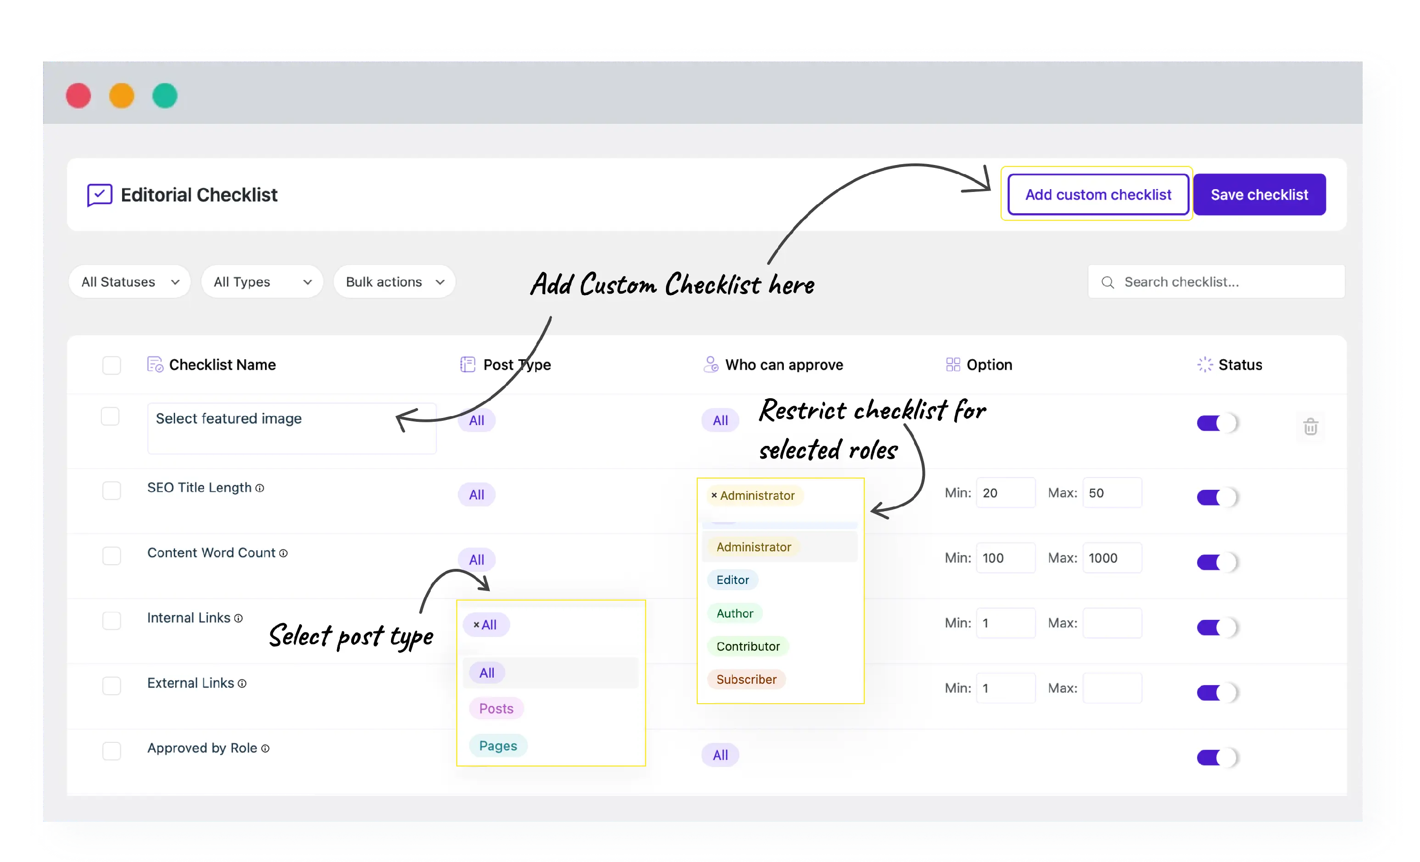
Task: Check the External Links row
Action: tap(111, 686)
